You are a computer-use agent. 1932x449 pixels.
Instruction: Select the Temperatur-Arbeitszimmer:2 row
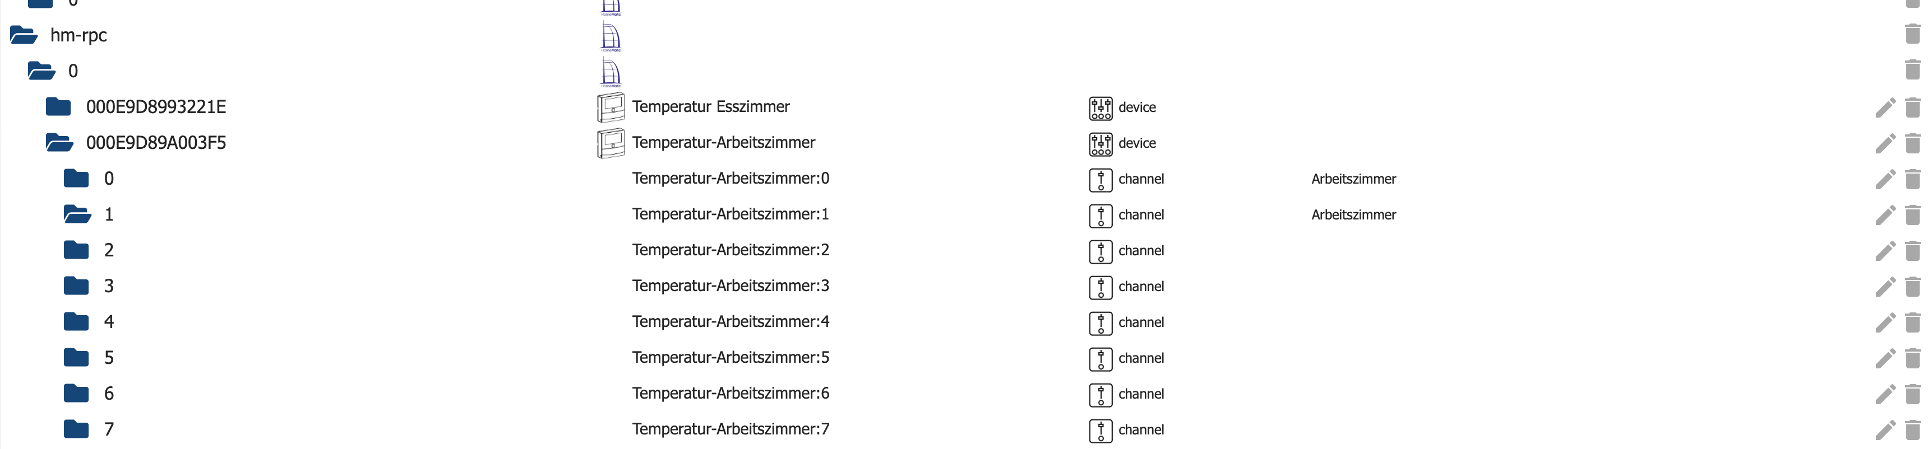[730, 250]
